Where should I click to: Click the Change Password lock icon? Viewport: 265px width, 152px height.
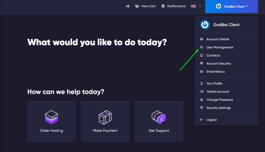click(202, 100)
